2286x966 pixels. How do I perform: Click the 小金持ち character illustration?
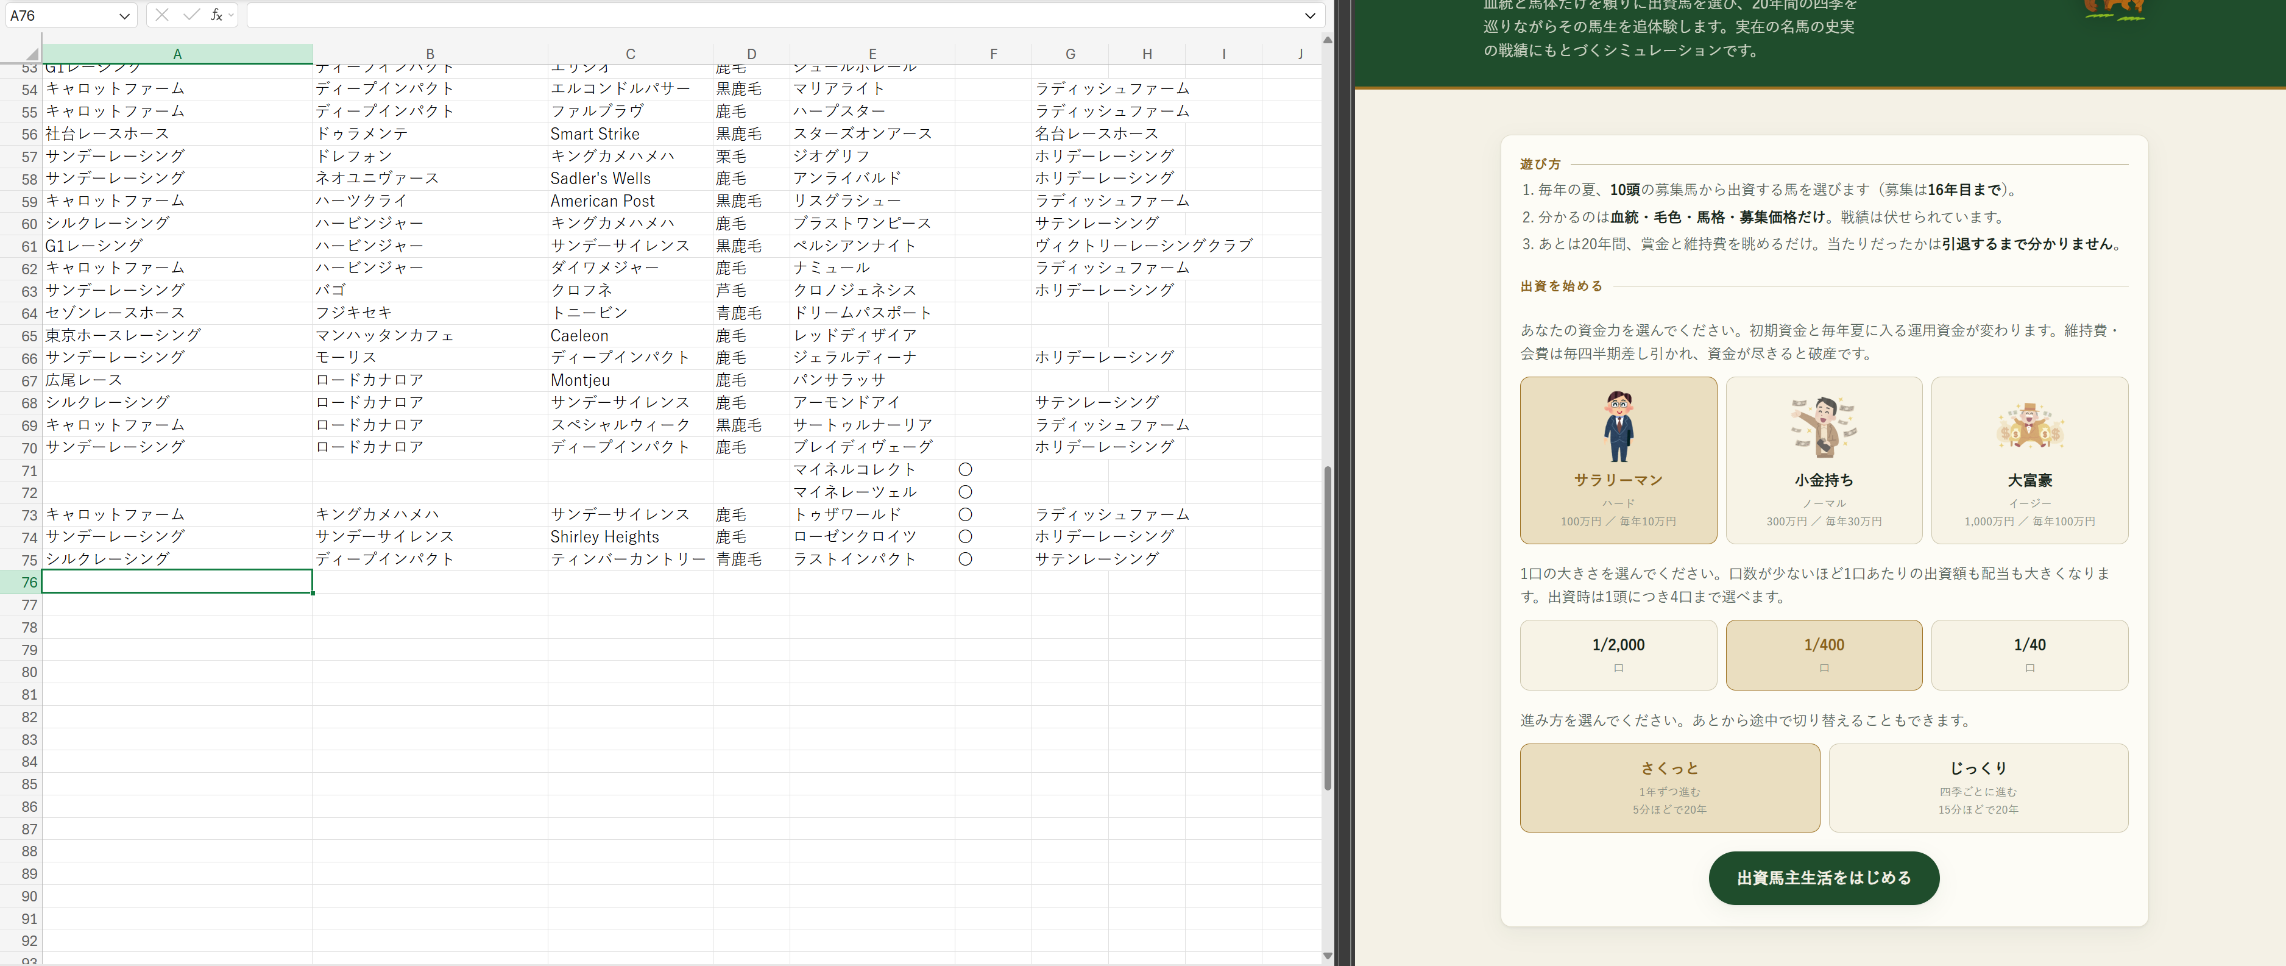pyautogui.click(x=1824, y=427)
